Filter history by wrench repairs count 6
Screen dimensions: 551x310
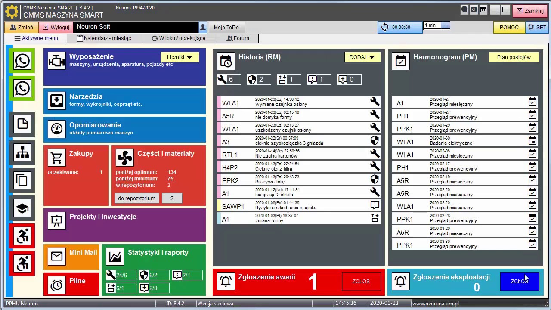(229, 79)
